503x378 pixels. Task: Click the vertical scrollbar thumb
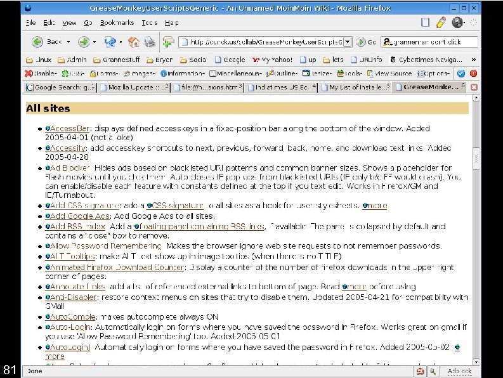point(476,158)
